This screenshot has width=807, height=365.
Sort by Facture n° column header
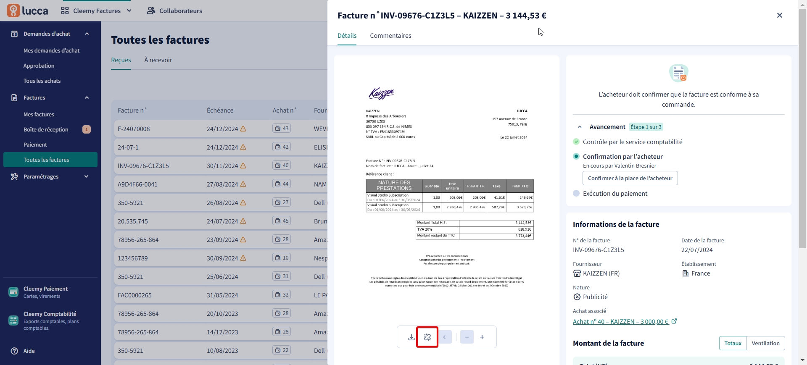[x=132, y=110]
